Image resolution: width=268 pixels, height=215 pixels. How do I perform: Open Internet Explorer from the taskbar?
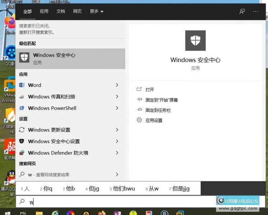coord(55,213)
